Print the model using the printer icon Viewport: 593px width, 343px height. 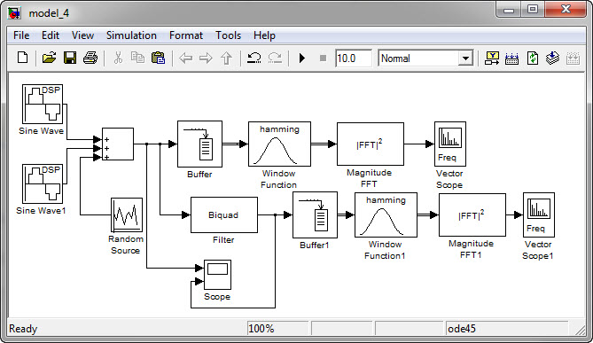coord(90,58)
